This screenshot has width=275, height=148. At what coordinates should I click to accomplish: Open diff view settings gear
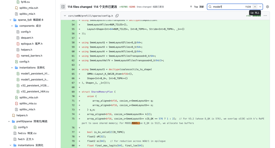267,7
